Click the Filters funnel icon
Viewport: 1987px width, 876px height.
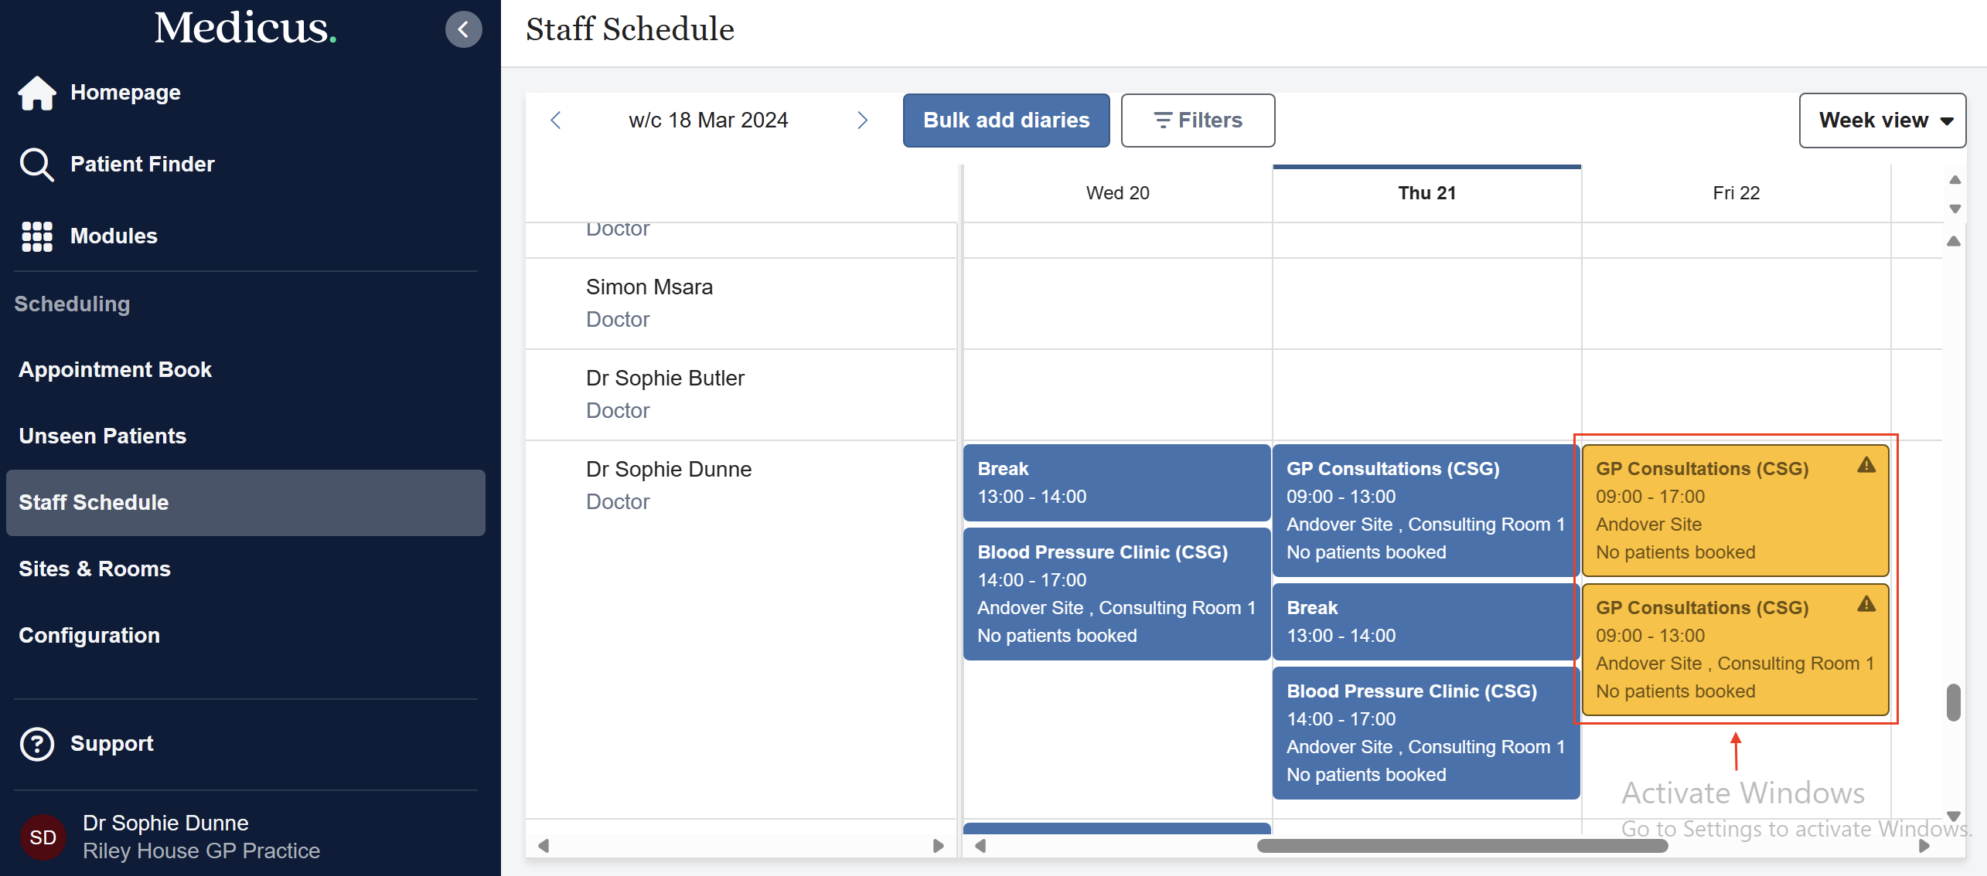point(1163,120)
